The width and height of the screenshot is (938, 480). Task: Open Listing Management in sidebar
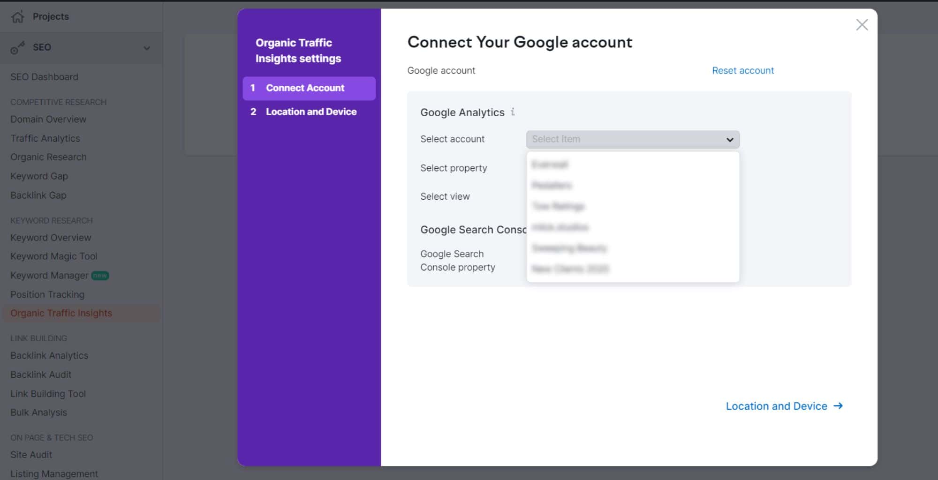pyautogui.click(x=54, y=474)
